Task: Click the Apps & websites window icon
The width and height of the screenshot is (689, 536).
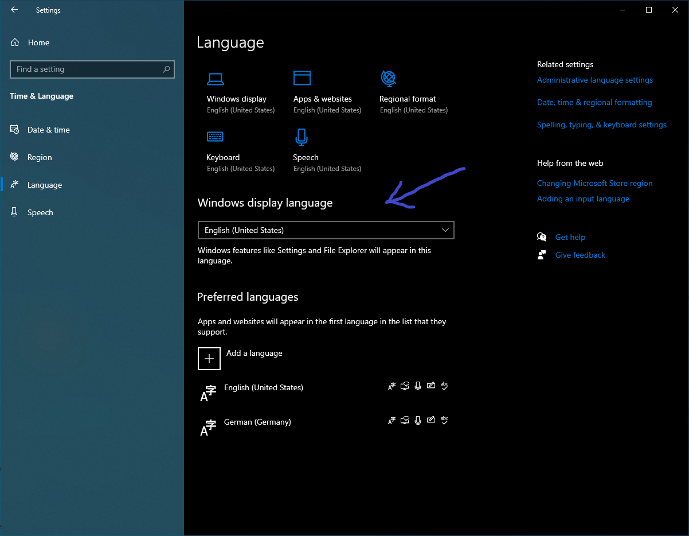Action: [x=302, y=78]
